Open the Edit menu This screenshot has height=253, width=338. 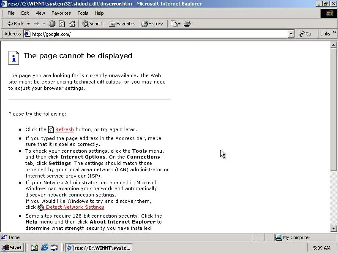[25, 13]
